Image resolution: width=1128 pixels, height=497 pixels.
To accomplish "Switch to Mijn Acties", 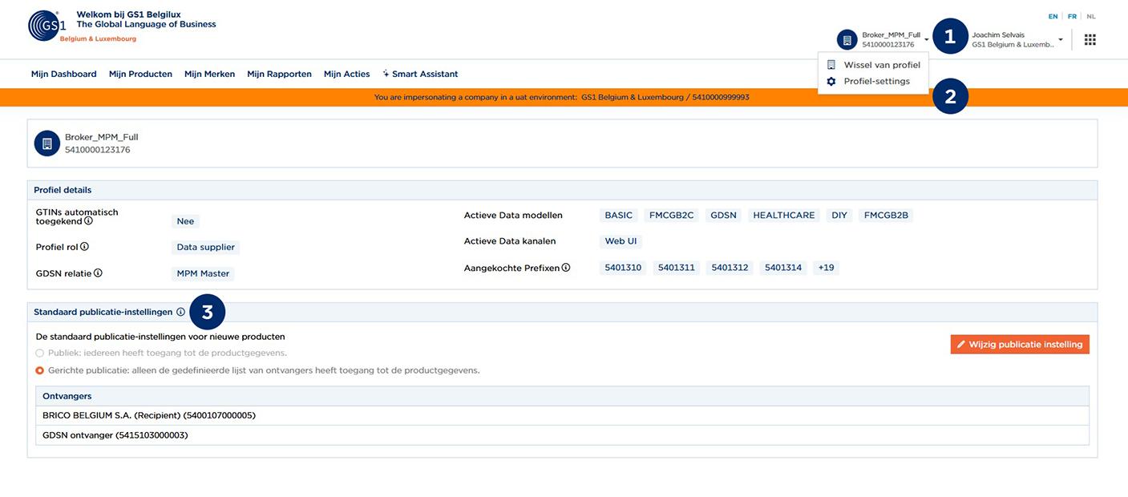I will point(347,74).
